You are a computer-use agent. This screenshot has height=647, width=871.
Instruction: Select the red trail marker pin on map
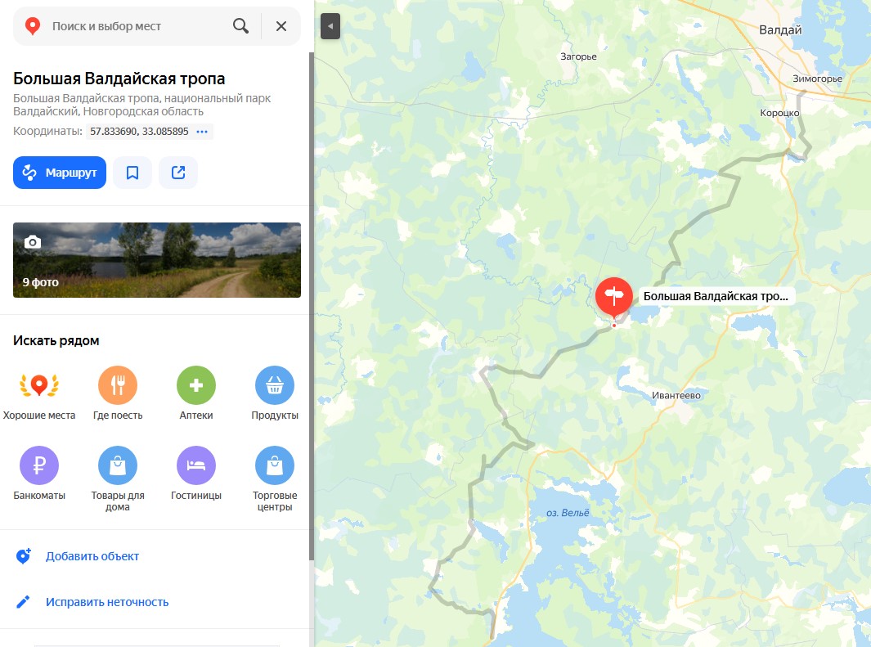coord(614,299)
